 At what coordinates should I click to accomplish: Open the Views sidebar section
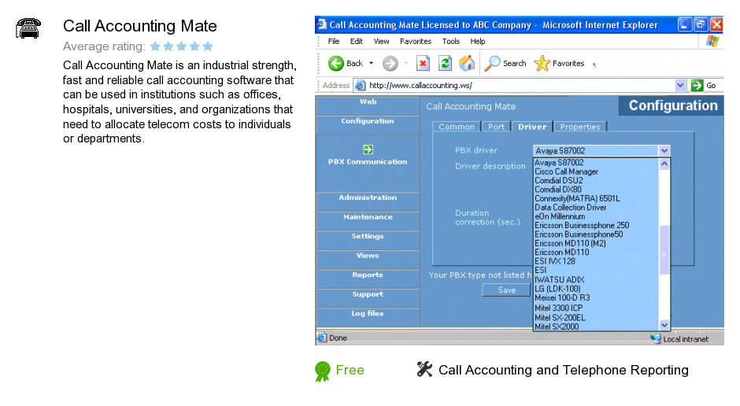tap(368, 258)
